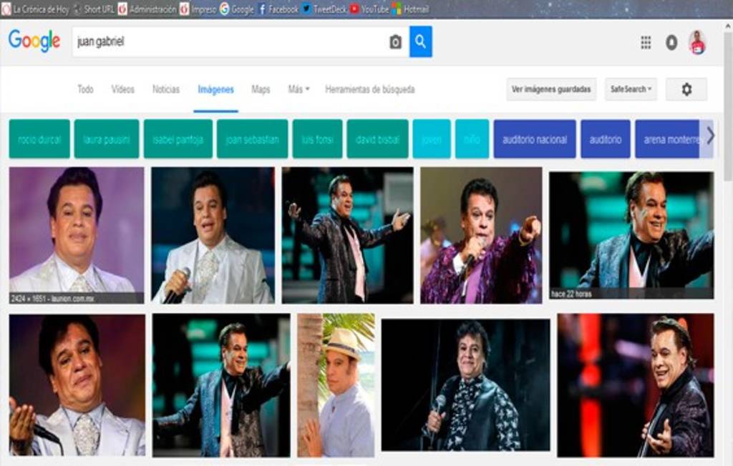
Task: Click the juan gabriel search field
Action: click(x=229, y=42)
